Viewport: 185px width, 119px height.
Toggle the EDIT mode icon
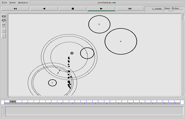click(4, 25)
